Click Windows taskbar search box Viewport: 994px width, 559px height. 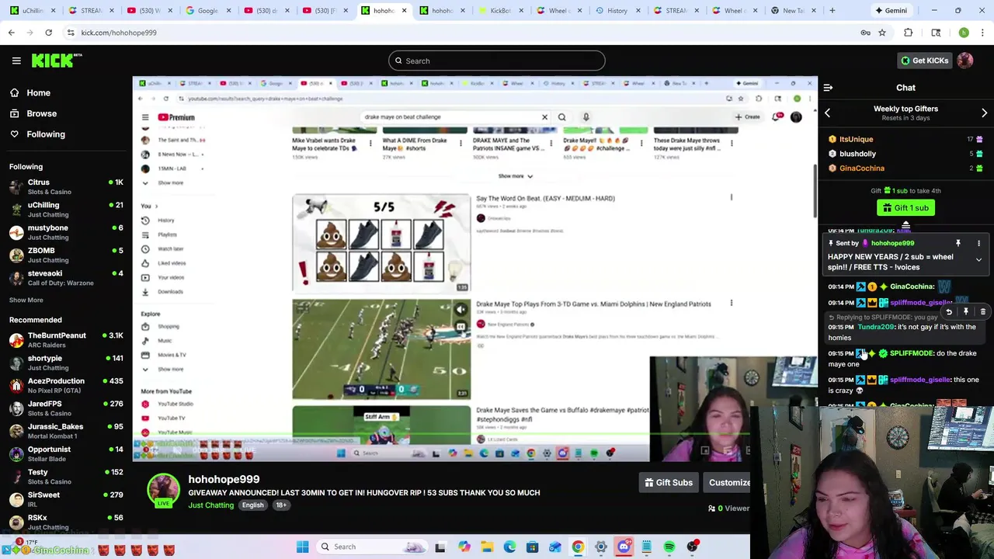tap(373, 547)
